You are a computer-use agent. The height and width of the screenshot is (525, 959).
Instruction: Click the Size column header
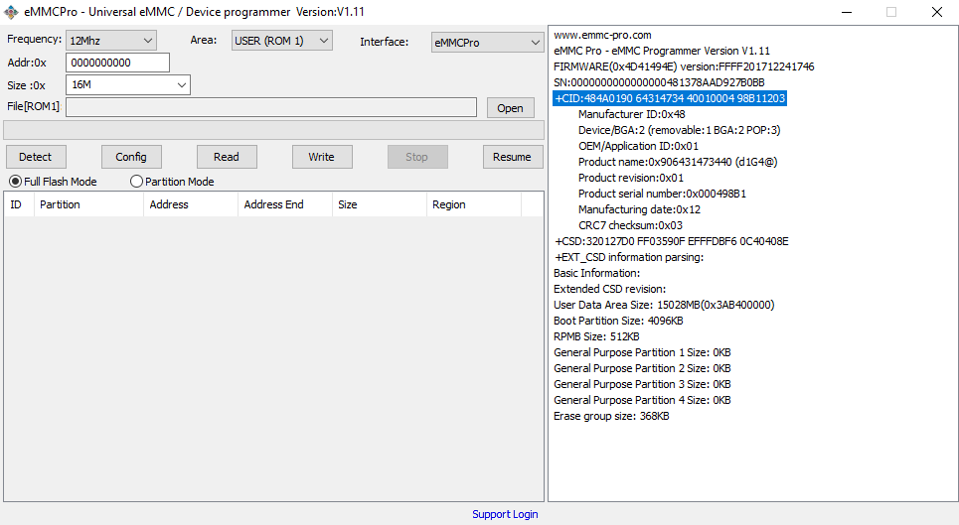pyautogui.click(x=380, y=204)
